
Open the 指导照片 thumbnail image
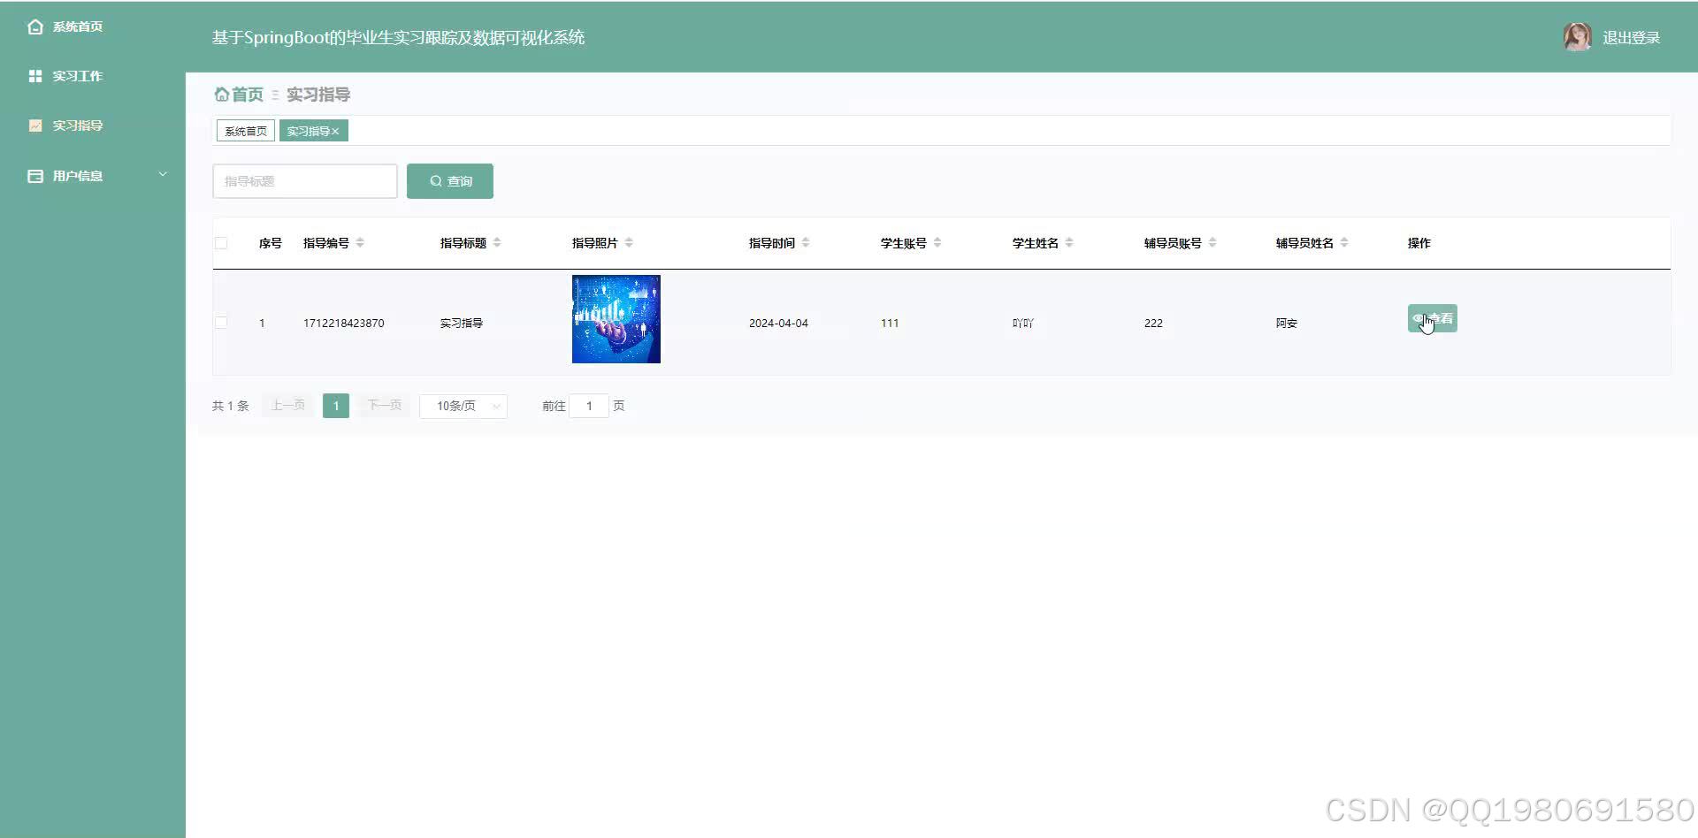pos(616,318)
